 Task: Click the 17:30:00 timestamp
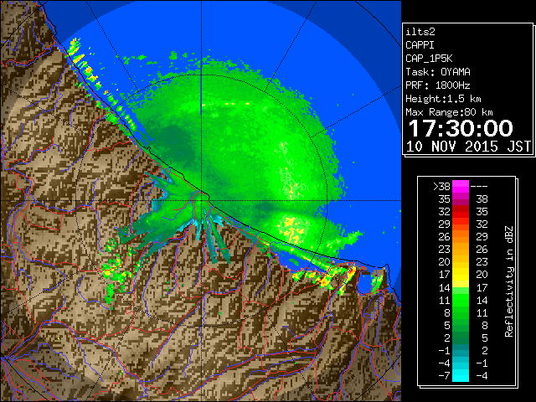(461, 128)
